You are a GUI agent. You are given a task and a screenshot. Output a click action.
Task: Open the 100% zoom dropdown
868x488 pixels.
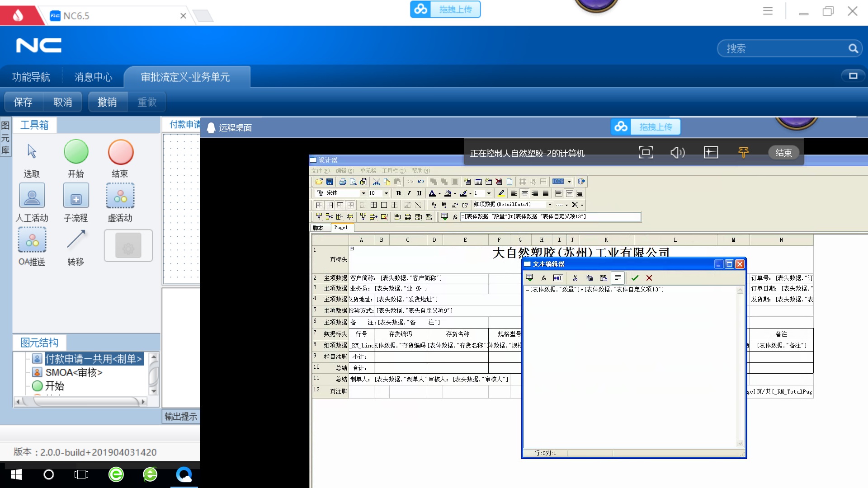pyautogui.click(x=569, y=182)
